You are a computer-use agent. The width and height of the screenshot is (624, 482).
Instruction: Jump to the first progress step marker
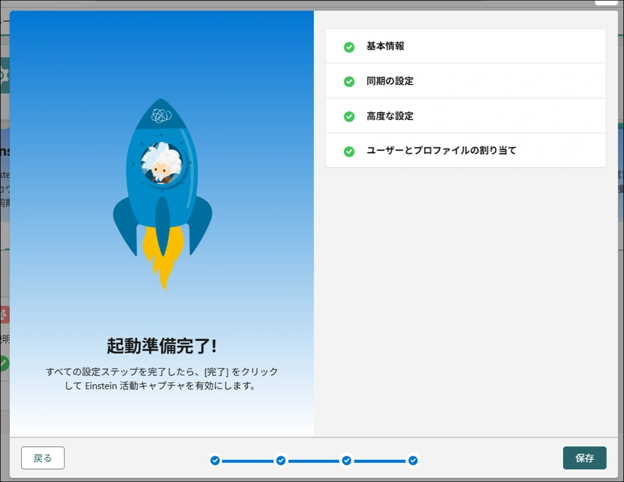215,461
